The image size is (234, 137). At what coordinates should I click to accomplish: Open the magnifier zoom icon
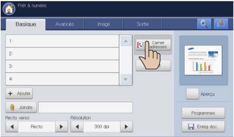(x=204, y=24)
